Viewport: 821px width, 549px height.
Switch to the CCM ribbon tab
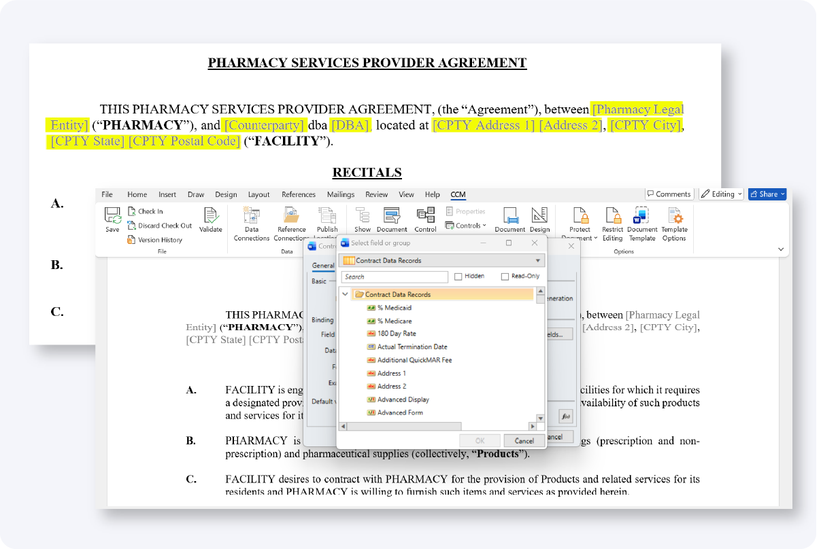(458, 194)
